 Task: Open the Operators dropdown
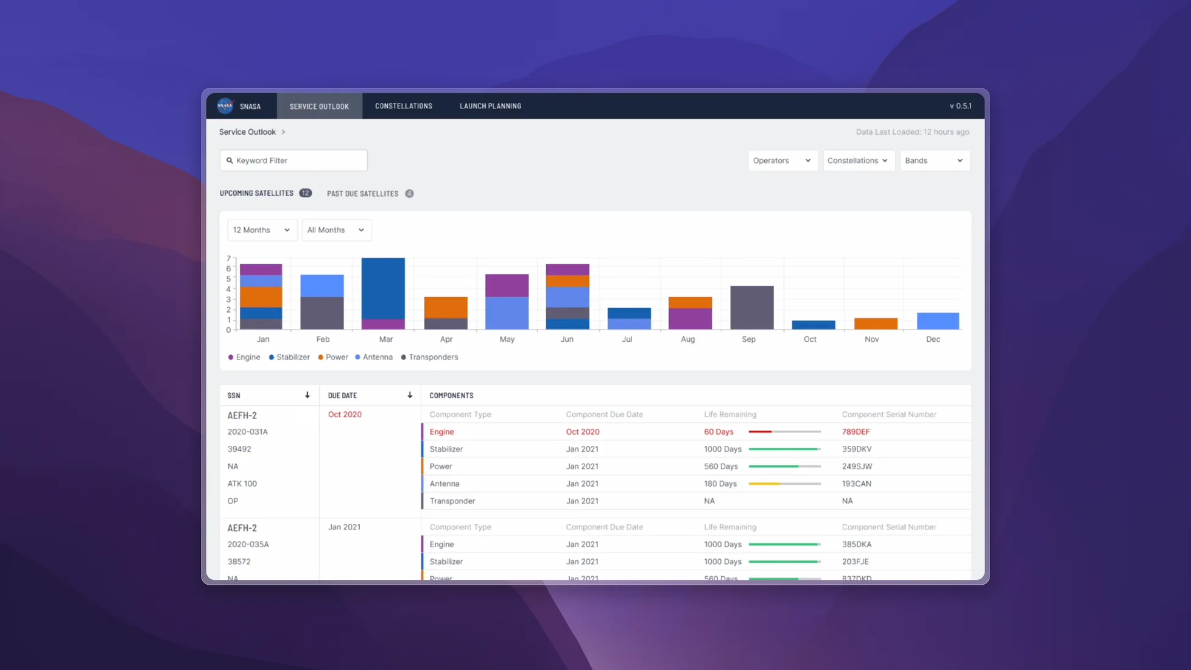coord(782,161)
